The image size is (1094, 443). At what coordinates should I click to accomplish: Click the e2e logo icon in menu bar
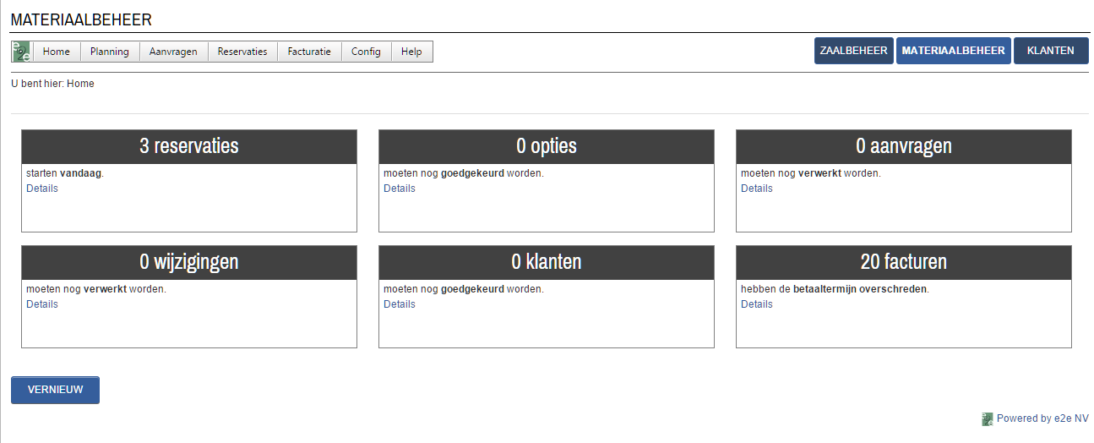click(x=21, y=52)
